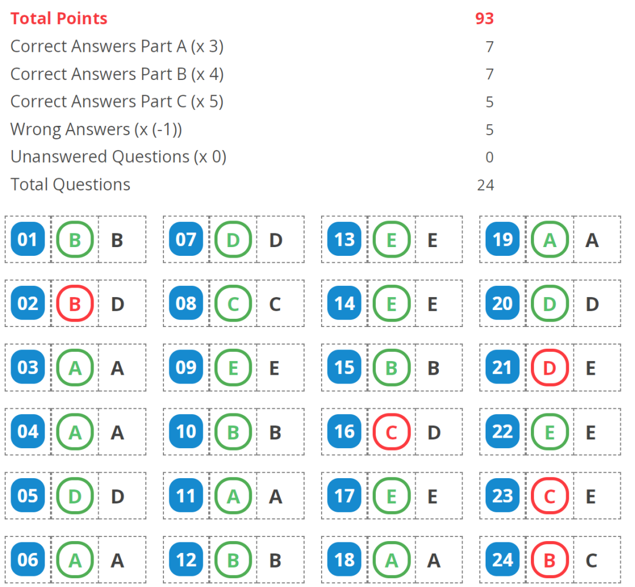Select question 21 number badge
This screenshot has height=587, width=635.
pyautogui.click(x=503, y=368)
